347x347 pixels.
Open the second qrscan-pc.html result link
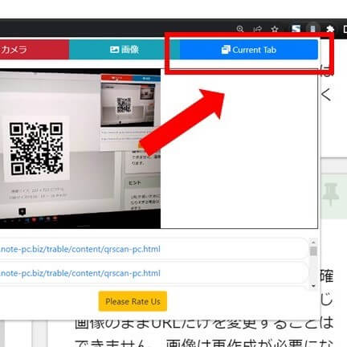80,273
